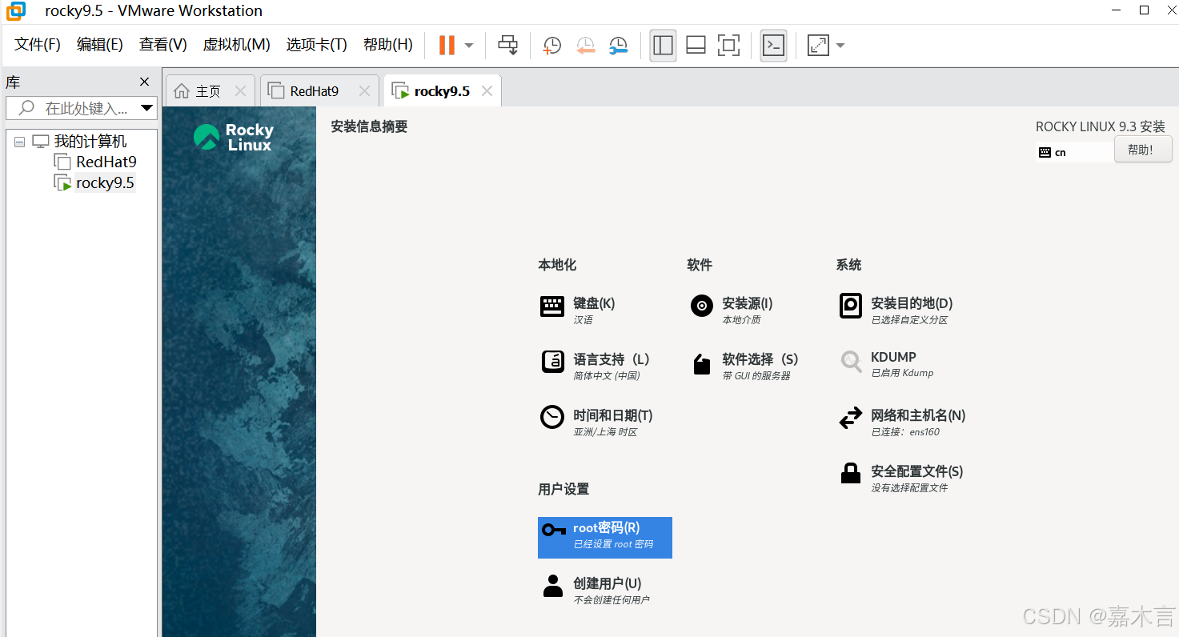Close the rocky9.5 tab
The image size is (1179, 637).
[487, 91]
